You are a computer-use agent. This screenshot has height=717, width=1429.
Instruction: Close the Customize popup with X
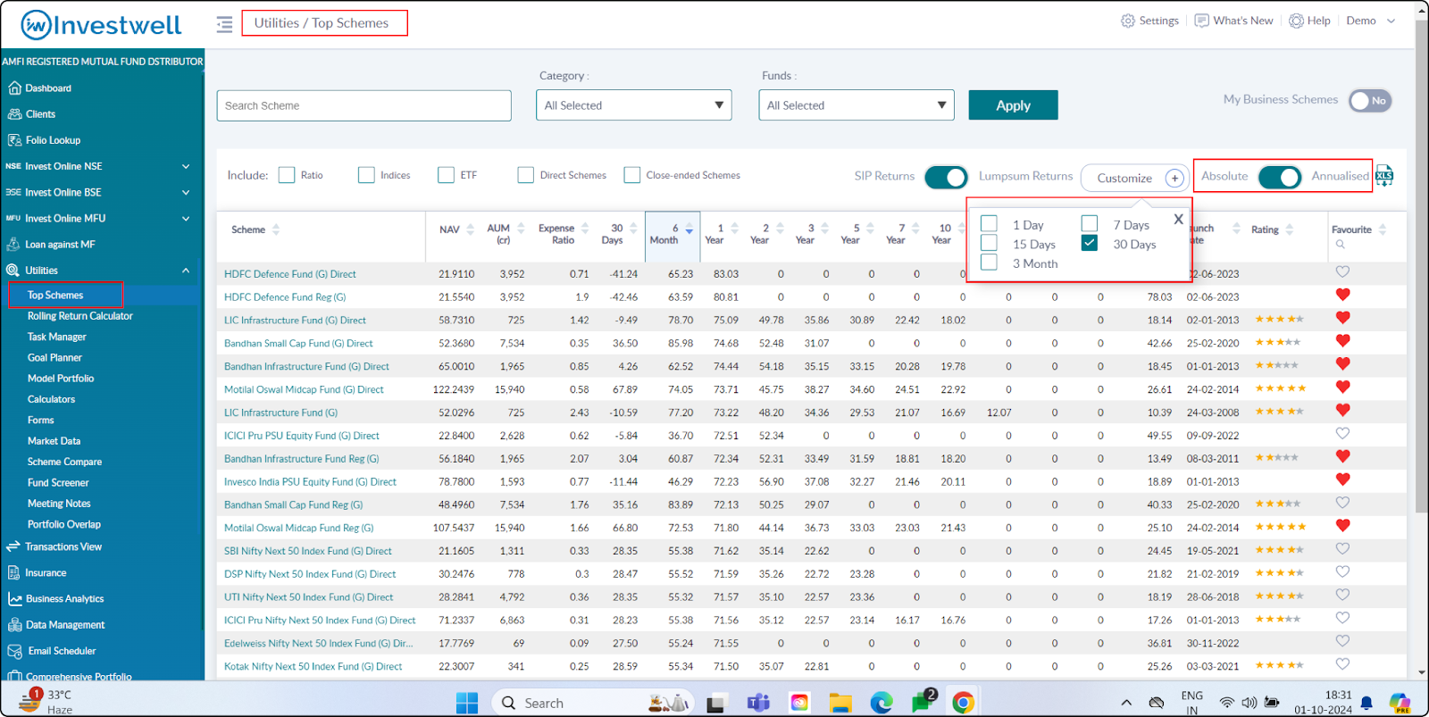(1178, 219)
